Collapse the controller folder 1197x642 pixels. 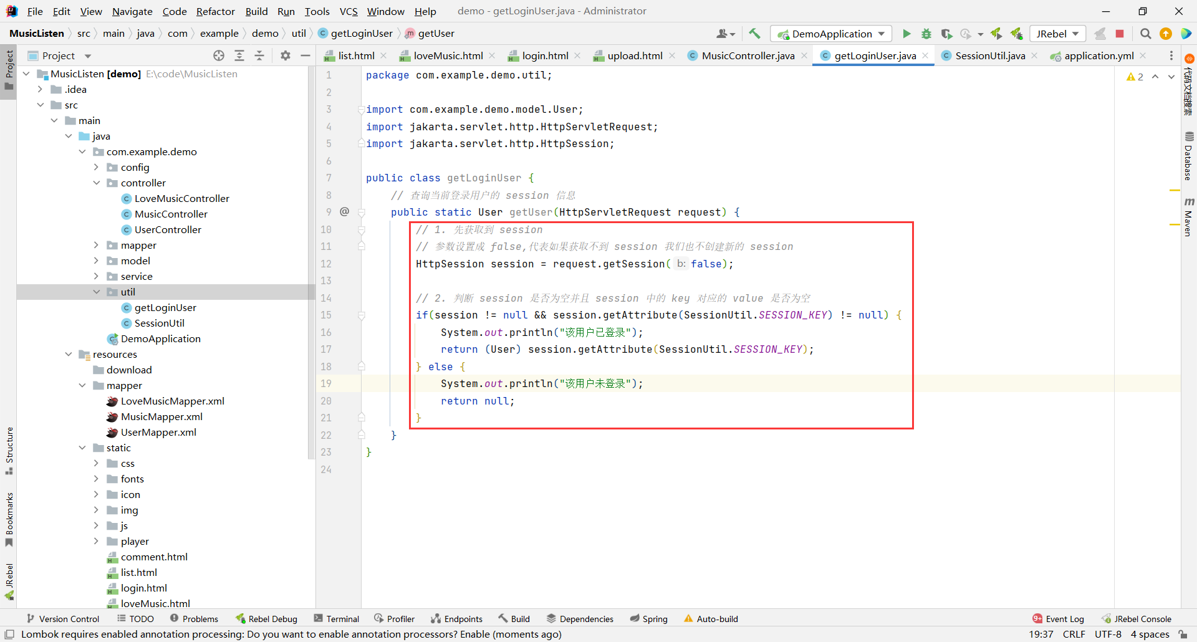[96, 183]
